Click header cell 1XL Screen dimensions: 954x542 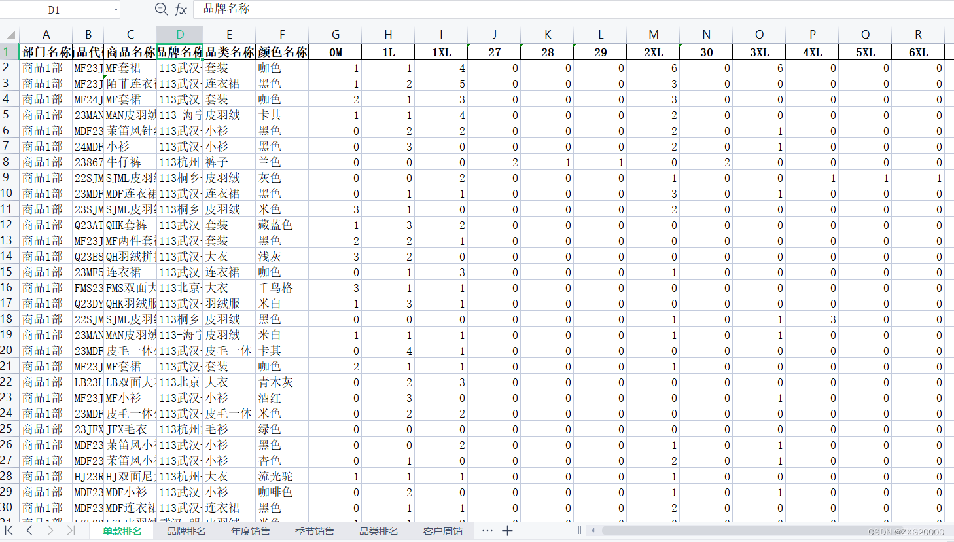coord(442,52)
